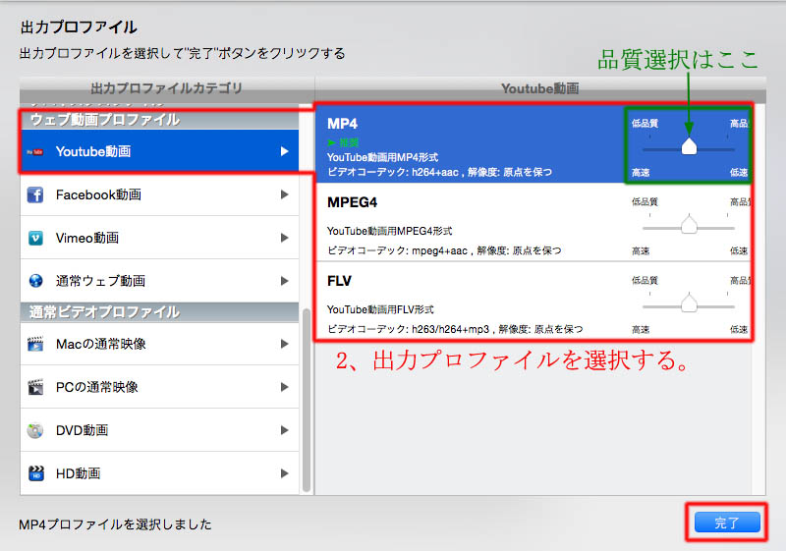
Task: Expand the Vimeo動画 category arrow
Action: (x=284, y=238)
